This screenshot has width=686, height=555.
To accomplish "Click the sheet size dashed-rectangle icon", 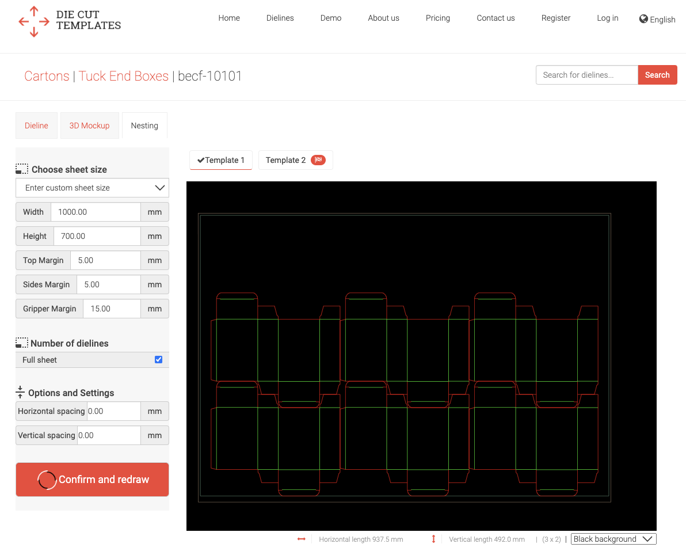I will point(22,169).
